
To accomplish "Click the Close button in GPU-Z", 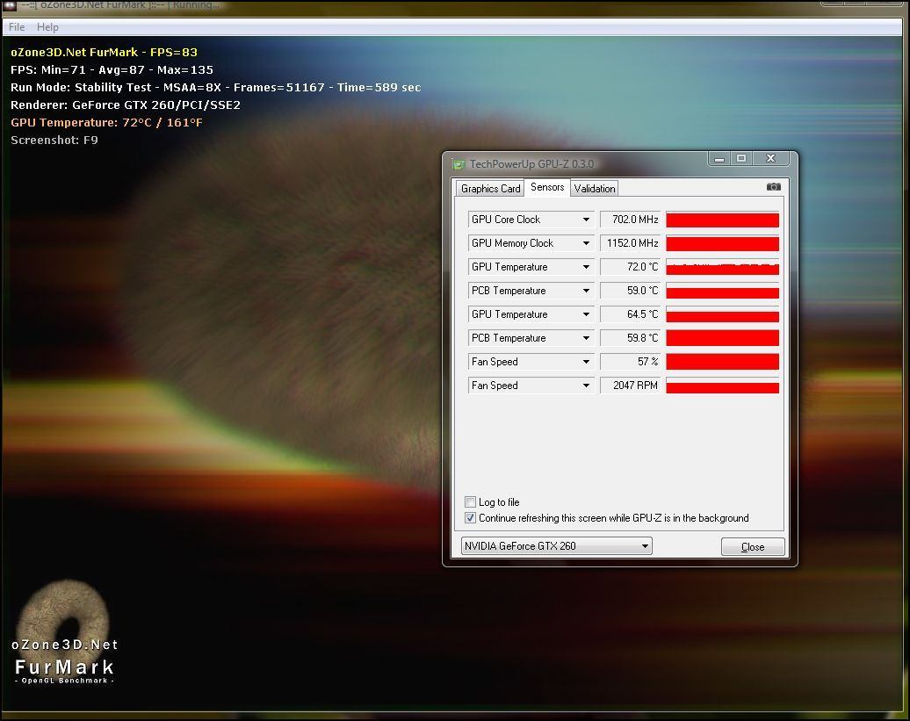I will 753,547.
